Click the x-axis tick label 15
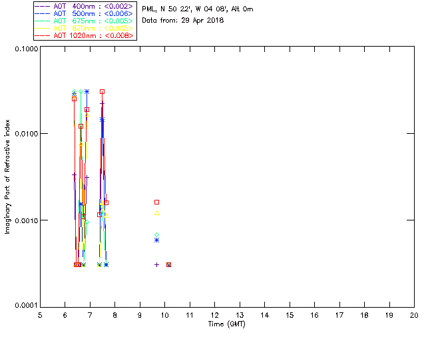The height and width of the screenshot is (341, 426). click(290, 315)
